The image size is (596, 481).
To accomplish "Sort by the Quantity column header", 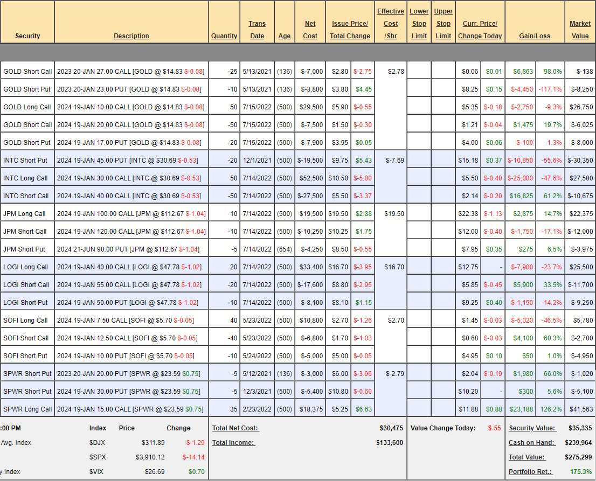I will click(224, 36).
